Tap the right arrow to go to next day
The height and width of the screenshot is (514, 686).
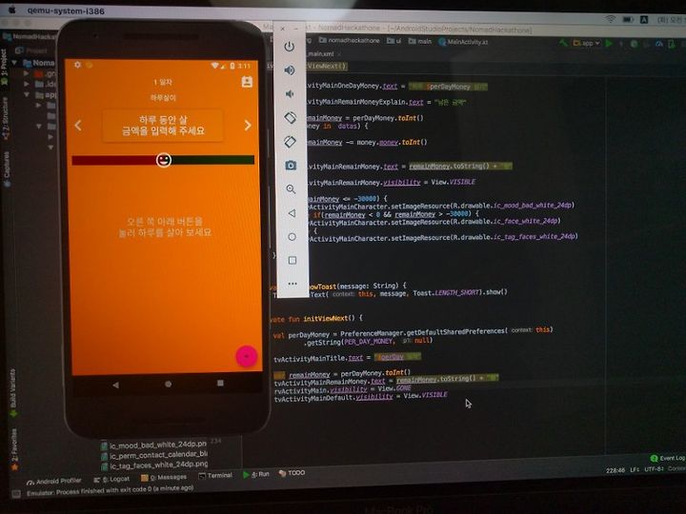248,126
